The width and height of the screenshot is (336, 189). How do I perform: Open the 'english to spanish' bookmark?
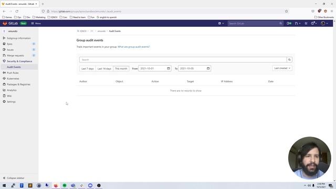coord(107,17)
